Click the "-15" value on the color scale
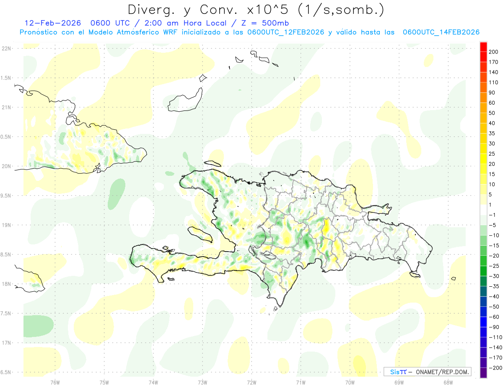Viewport: 503px width, 388px height. click(495, 246)
